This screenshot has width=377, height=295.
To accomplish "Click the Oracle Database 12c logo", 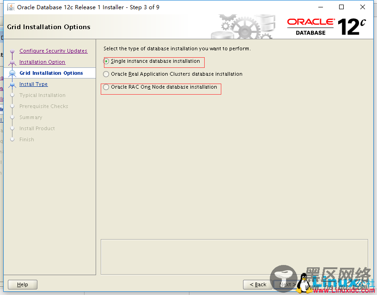I will [327, 27].
